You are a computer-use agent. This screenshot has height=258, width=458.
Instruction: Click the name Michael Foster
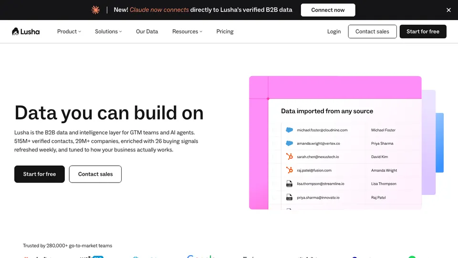[383, 130]
